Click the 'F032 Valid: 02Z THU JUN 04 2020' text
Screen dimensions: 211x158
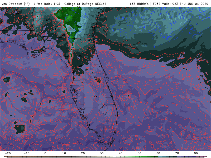point(181,4)
